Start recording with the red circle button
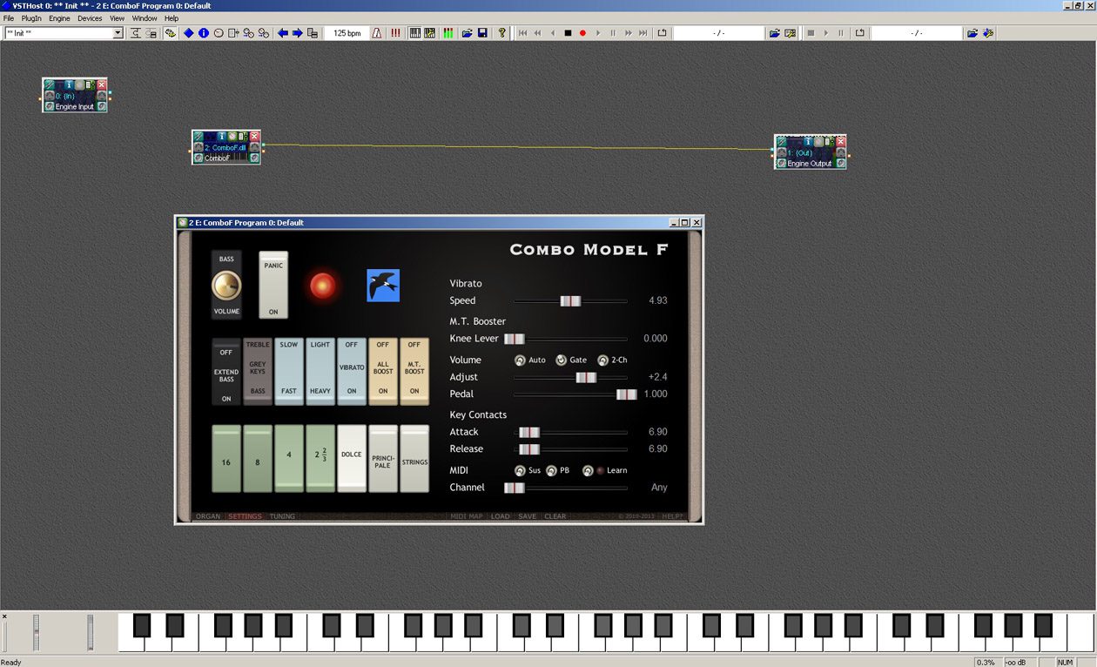1097x667 pixels. [x=582, y=33]
